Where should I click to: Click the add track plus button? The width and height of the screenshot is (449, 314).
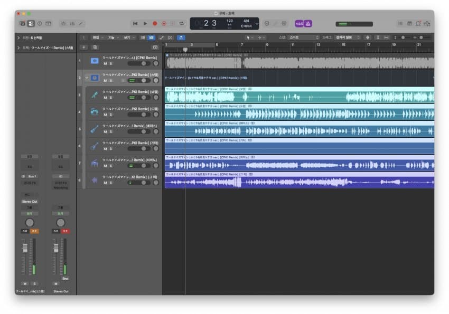[83, 47]
